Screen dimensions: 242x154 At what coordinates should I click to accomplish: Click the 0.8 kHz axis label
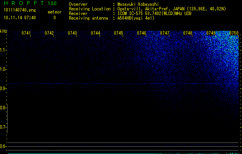tap(3, 108)
